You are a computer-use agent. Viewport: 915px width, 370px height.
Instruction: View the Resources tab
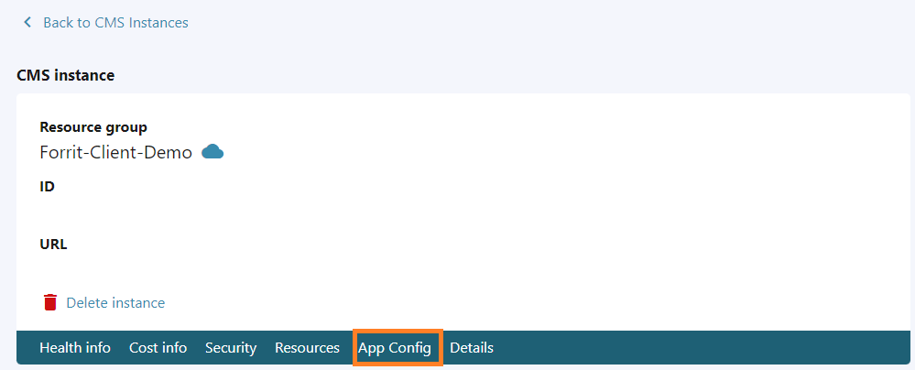pyautogui.click(x=307, y=348)
